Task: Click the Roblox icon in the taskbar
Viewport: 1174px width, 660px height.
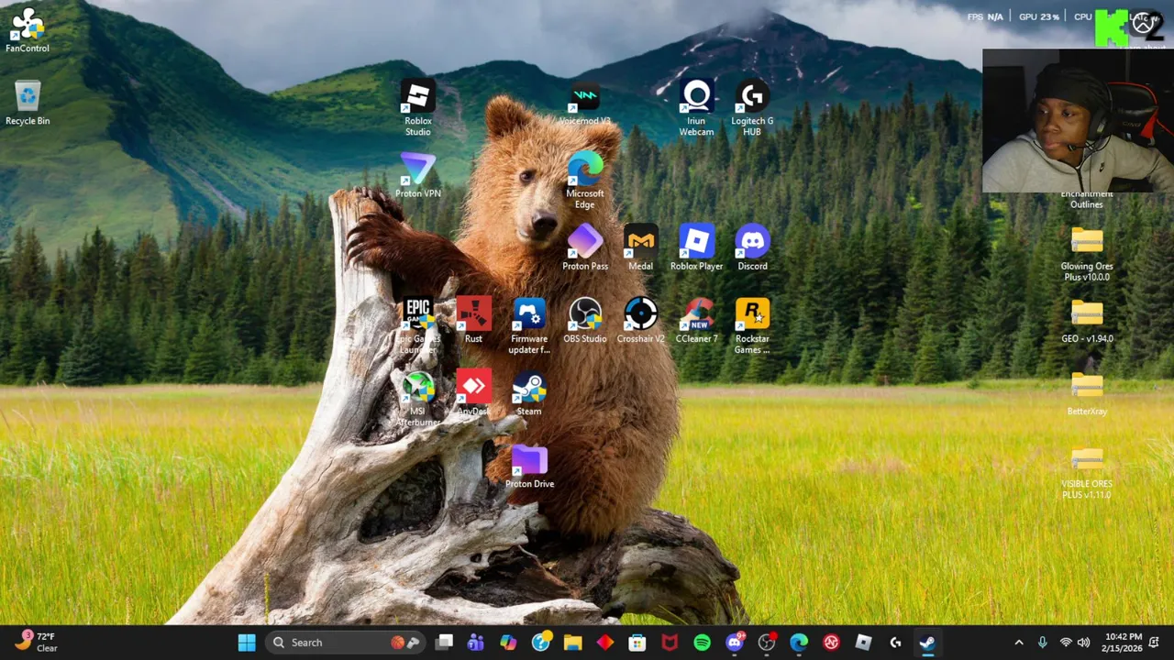Action: (x=863, y=643)
